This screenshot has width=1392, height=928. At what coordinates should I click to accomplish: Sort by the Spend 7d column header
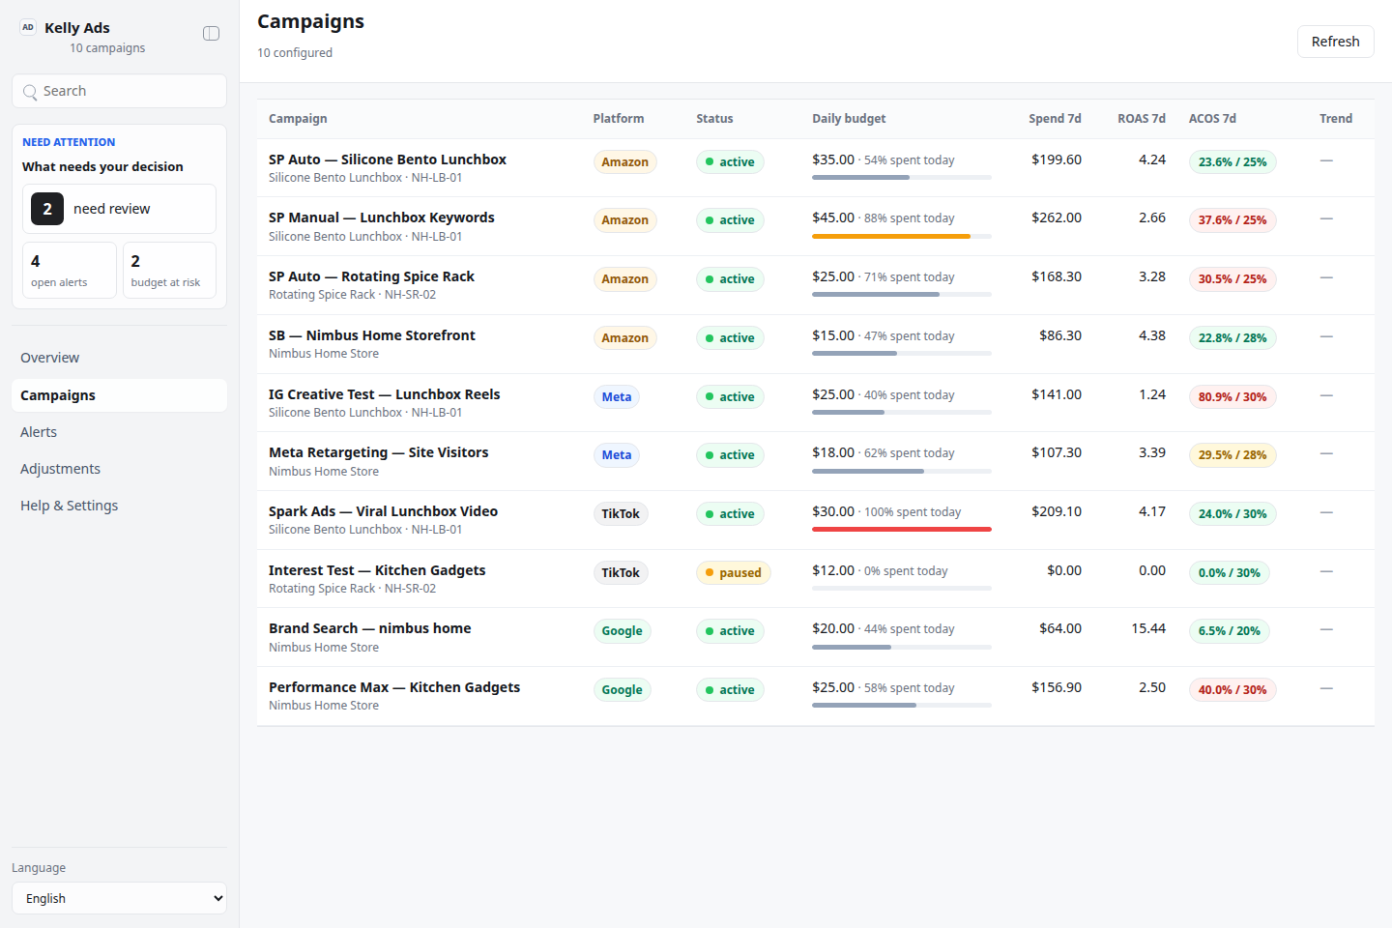pyautogui.click(x=1055, y=119)
